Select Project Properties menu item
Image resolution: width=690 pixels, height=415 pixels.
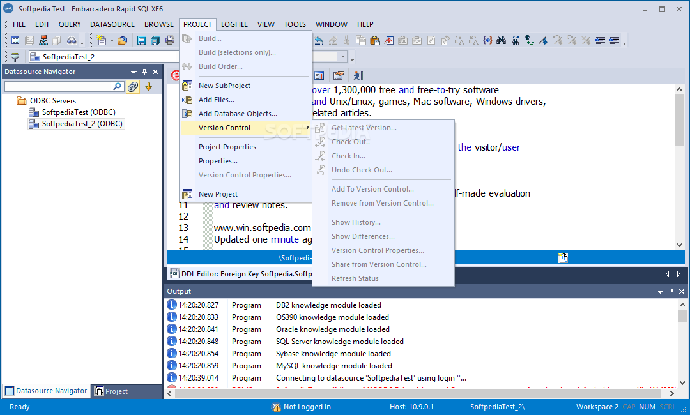point(245,147)
